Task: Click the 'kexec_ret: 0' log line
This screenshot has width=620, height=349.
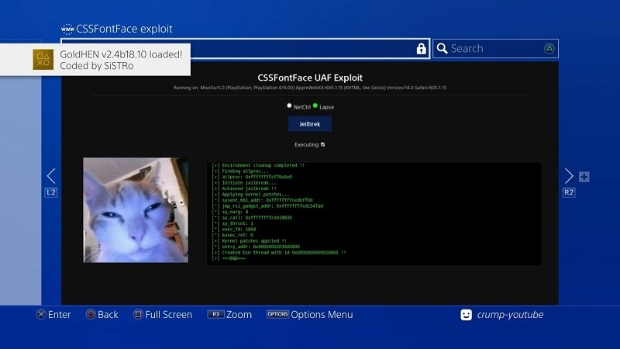Action: 232,235
